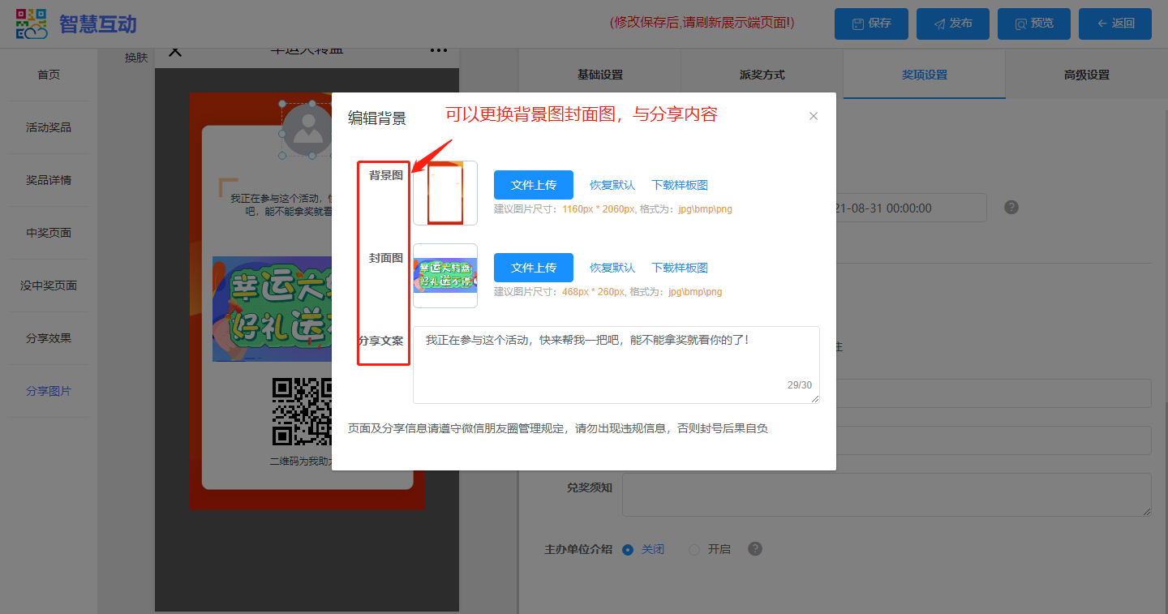Open 派奖方式 tab

[x=762, y=75]
